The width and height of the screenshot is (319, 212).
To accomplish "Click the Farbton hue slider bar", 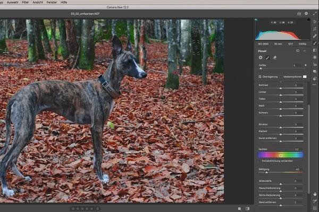I will click(x=280, y=155).
